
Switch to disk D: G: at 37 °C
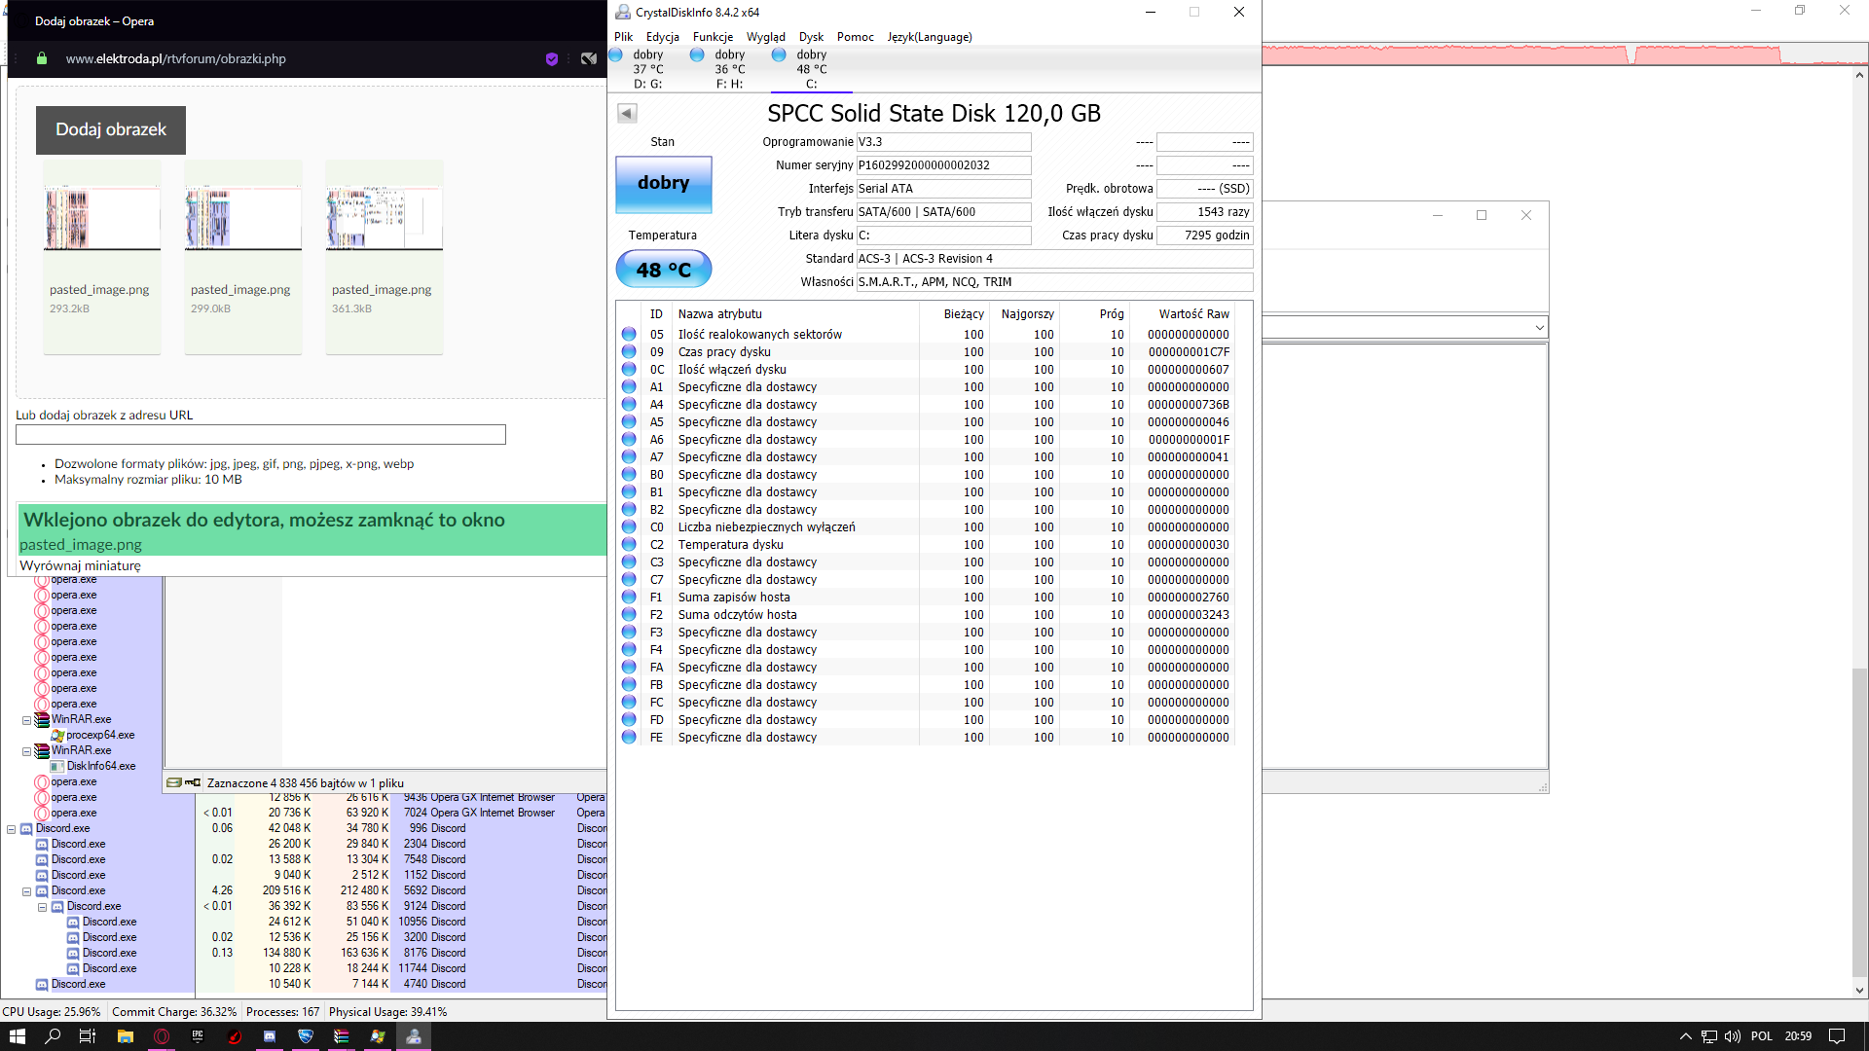647,69
